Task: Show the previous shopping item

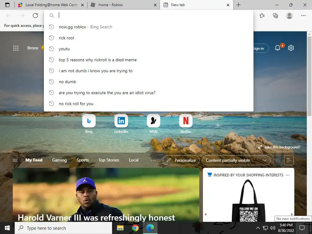Action: (206, 214)
